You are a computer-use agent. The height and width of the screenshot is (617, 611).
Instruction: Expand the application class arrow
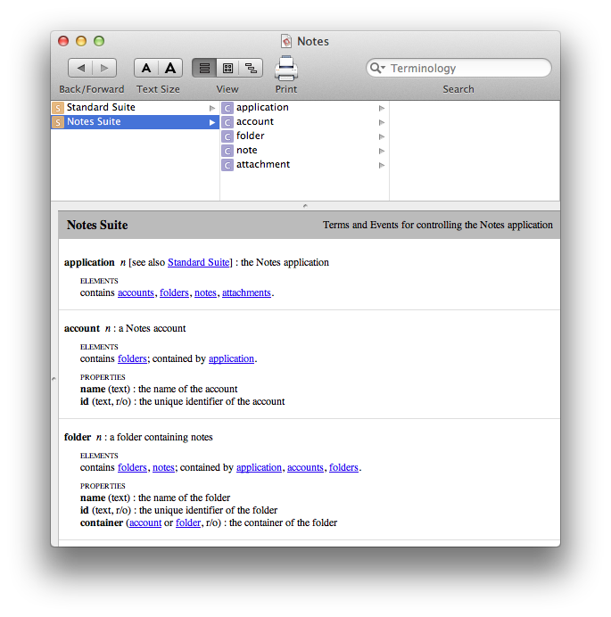(x=382, y=108)
